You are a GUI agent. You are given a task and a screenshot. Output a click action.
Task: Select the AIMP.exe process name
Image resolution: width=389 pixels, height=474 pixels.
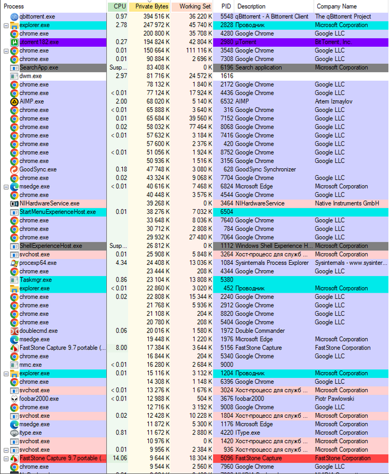point(31,101)
